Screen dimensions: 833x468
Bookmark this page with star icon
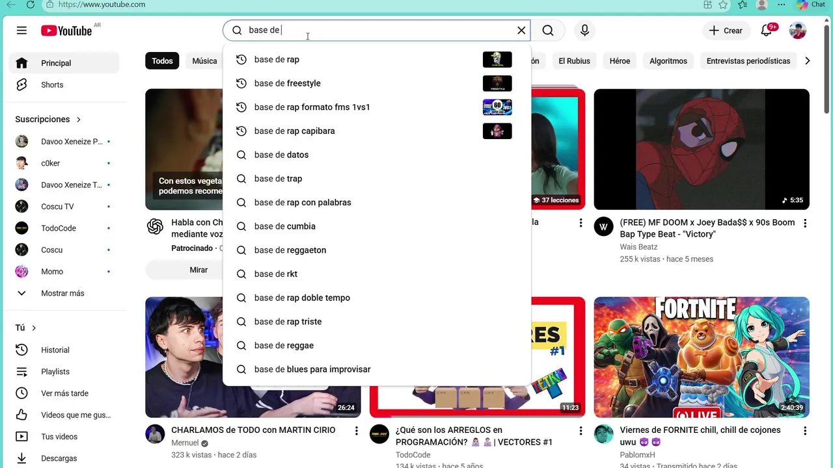click(x=724, y=5)
